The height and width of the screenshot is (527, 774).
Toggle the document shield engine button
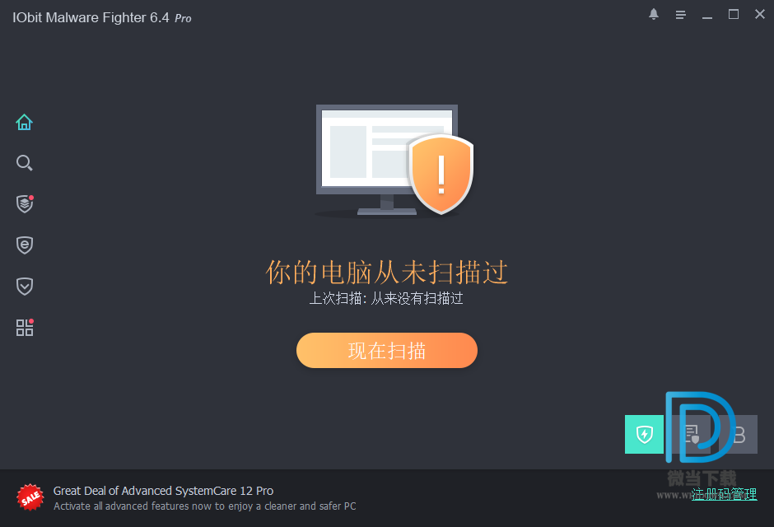point(692,434)
